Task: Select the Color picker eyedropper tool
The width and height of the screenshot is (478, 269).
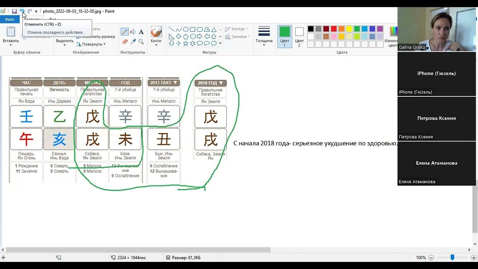Action: point(133,41)
